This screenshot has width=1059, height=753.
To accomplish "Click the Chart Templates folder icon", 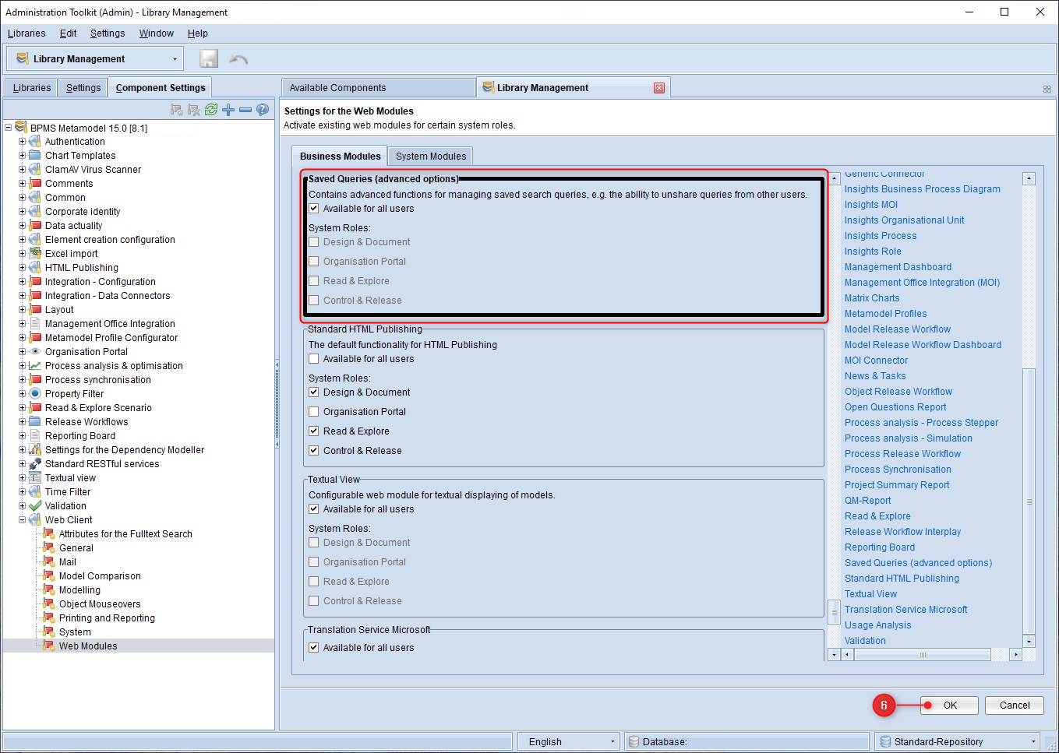I will (35, 156).
